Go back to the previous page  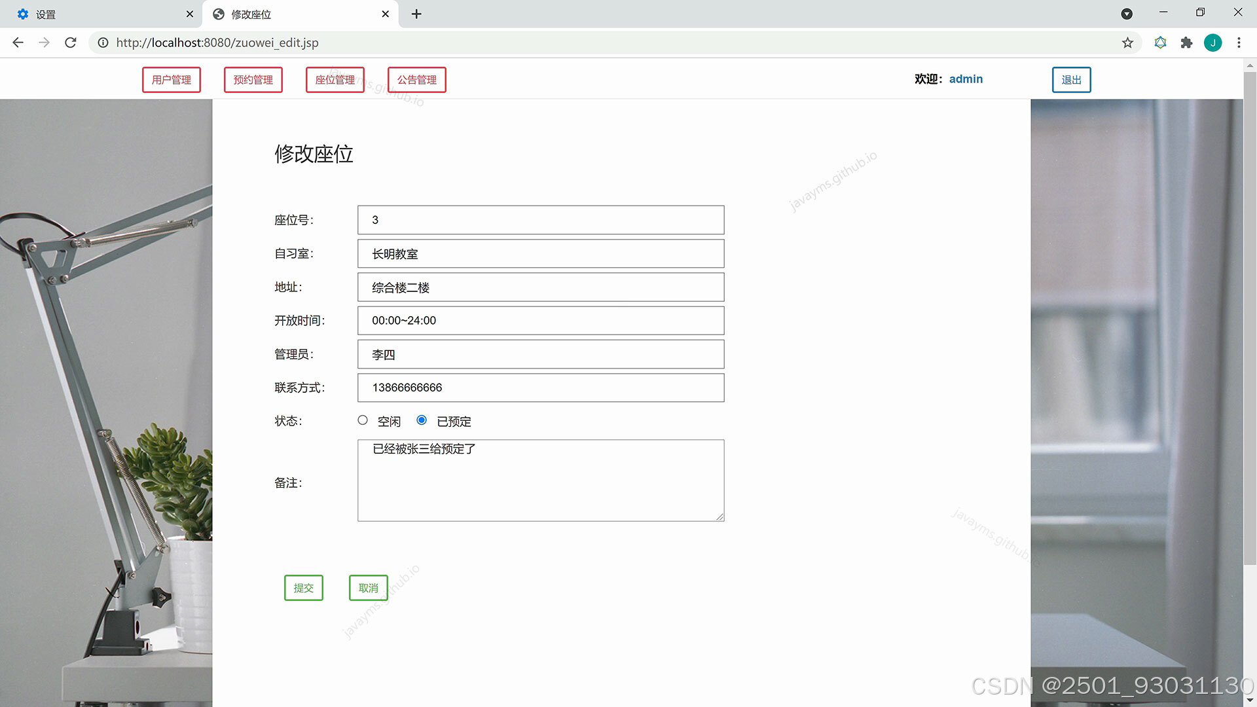(18, 43)
